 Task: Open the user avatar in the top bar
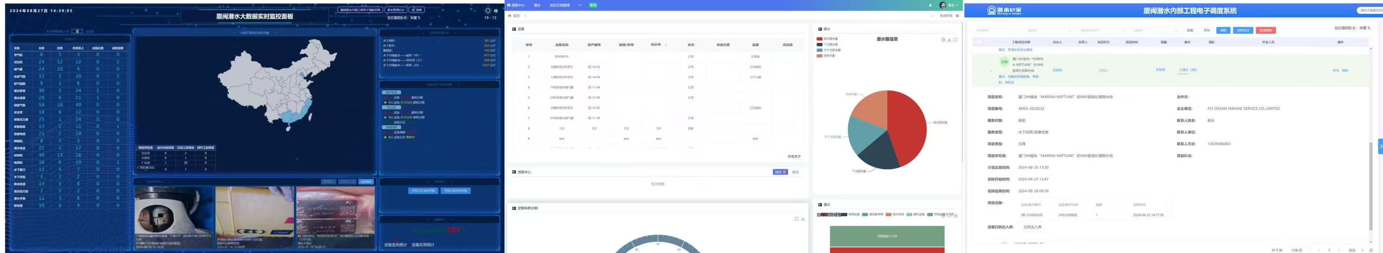(x=943, y=5)
